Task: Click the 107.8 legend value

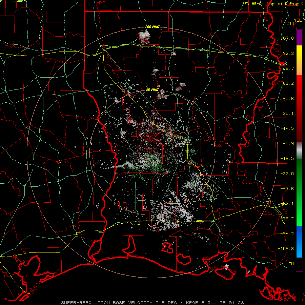Action: (287, 38)
